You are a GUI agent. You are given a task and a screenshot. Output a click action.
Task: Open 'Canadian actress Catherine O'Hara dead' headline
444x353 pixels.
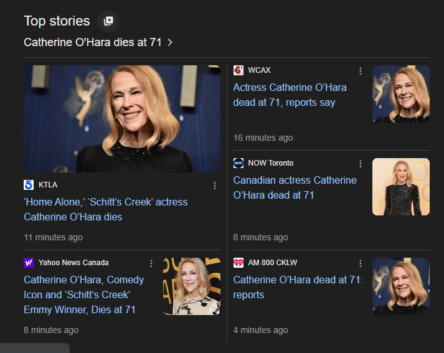tap(295, 187)
